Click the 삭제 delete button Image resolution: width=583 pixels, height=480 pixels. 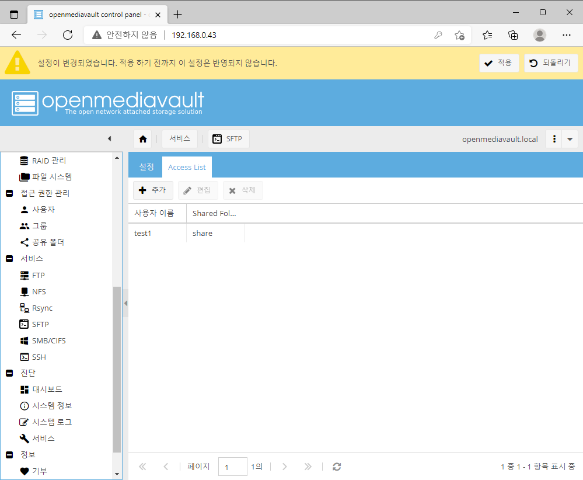click(243, 190)
